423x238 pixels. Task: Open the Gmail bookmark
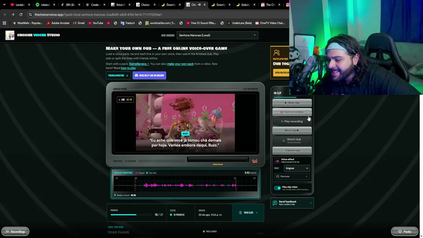78,23
